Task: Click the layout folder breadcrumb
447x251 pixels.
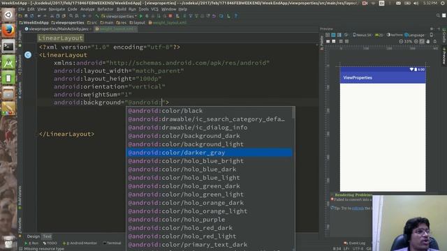Action: (138, 22)
